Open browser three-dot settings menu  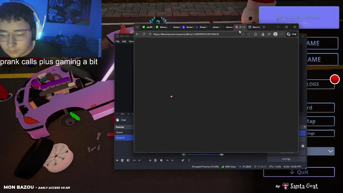[x=282, y=34]
